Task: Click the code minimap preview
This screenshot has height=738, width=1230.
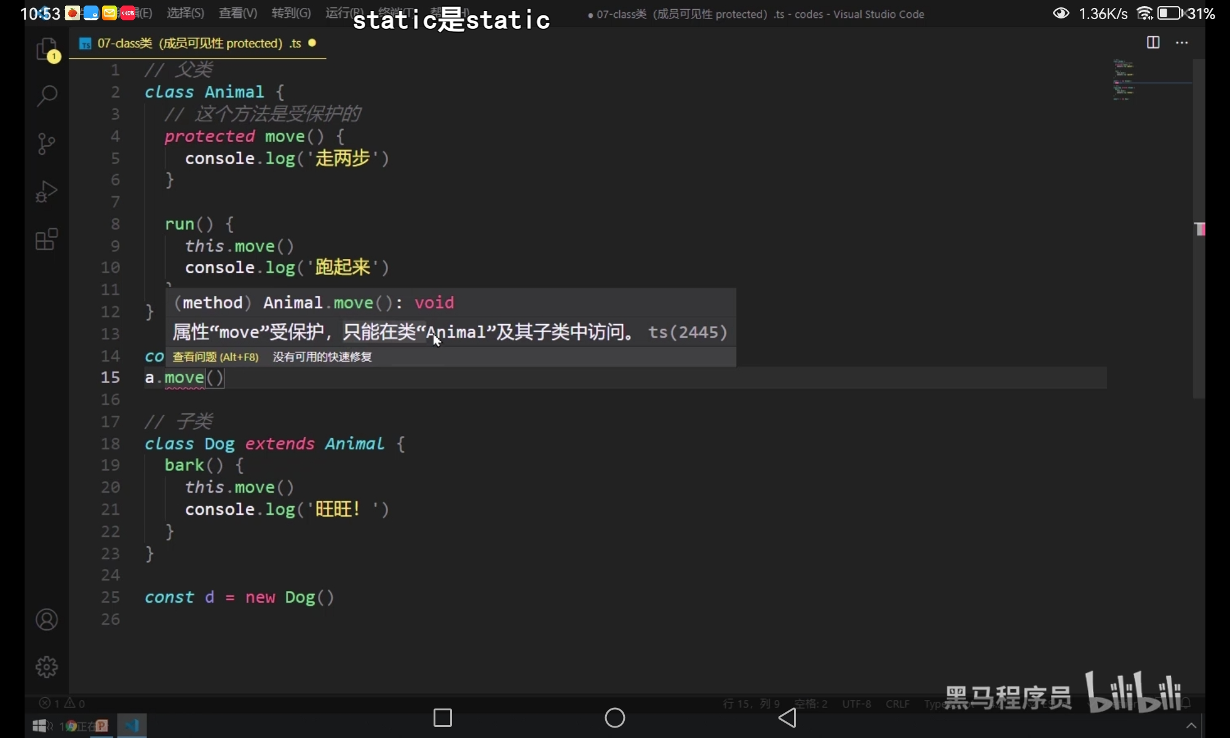Action: click(x=1124, y=80)
